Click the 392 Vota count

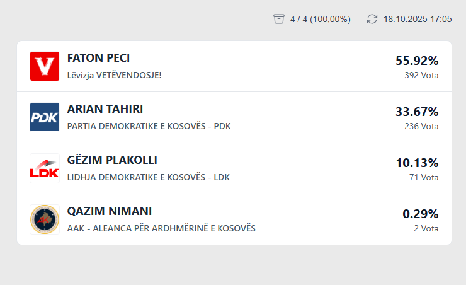pos(421,75)
